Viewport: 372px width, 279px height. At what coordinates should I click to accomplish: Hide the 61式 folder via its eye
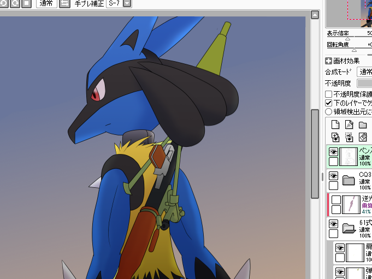pyautogui.click(x=333, y=224)
